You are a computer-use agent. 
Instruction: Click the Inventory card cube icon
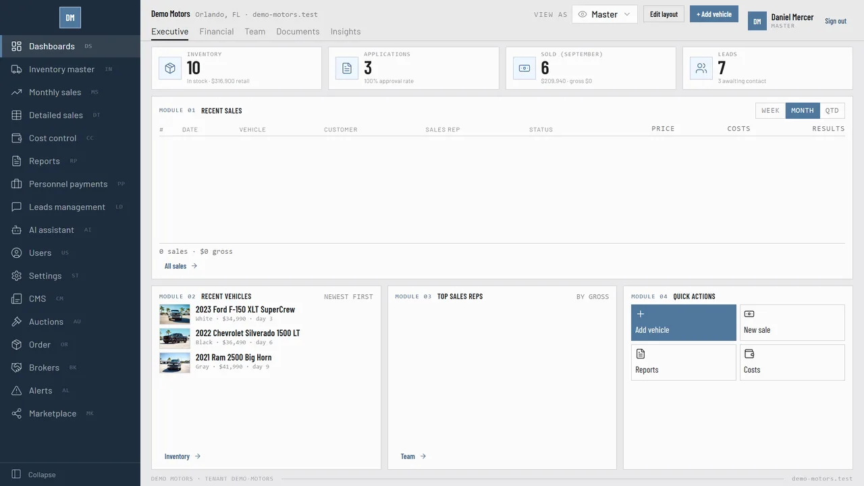point(170,68)
